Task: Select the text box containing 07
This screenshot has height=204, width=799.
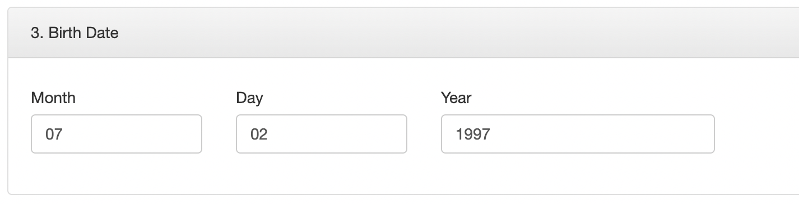Action: pyautogui.click(x=117, y=134)
